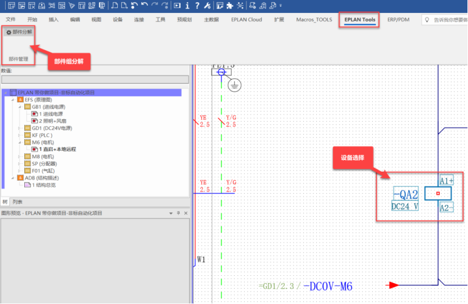
Task: Click the copy-windows icon before the page icons
Action: coord(102,6)
